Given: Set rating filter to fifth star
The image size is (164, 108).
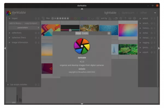Looking at the screenshot, I should (x=68, y=18).
